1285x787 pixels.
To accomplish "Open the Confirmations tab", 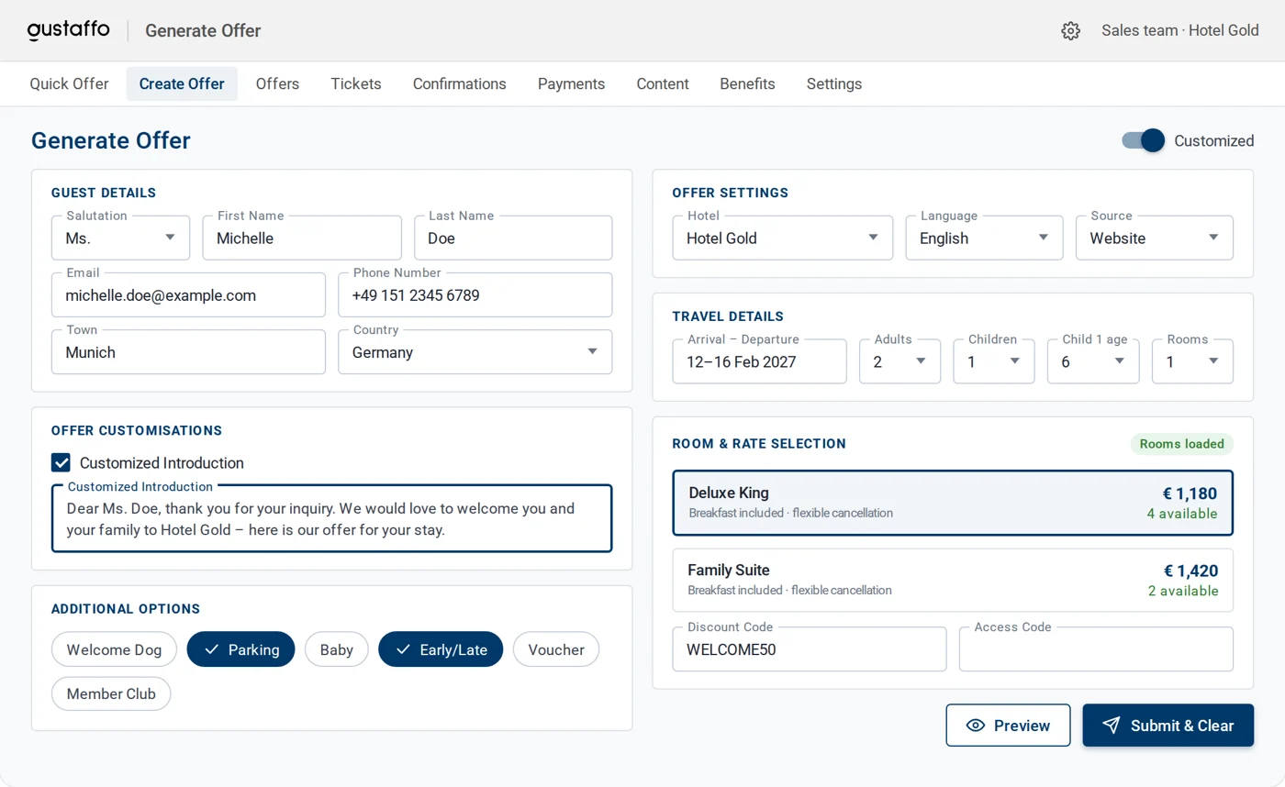I will 460,83.
